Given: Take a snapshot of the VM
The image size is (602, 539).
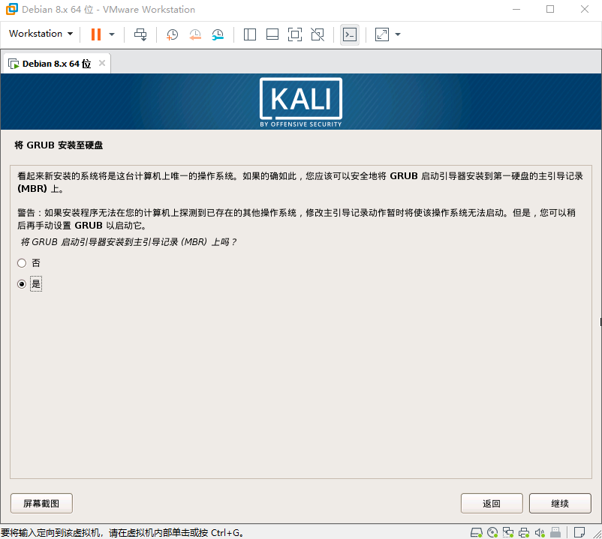Looking at the screenshot, I should (x=172, y=34).
